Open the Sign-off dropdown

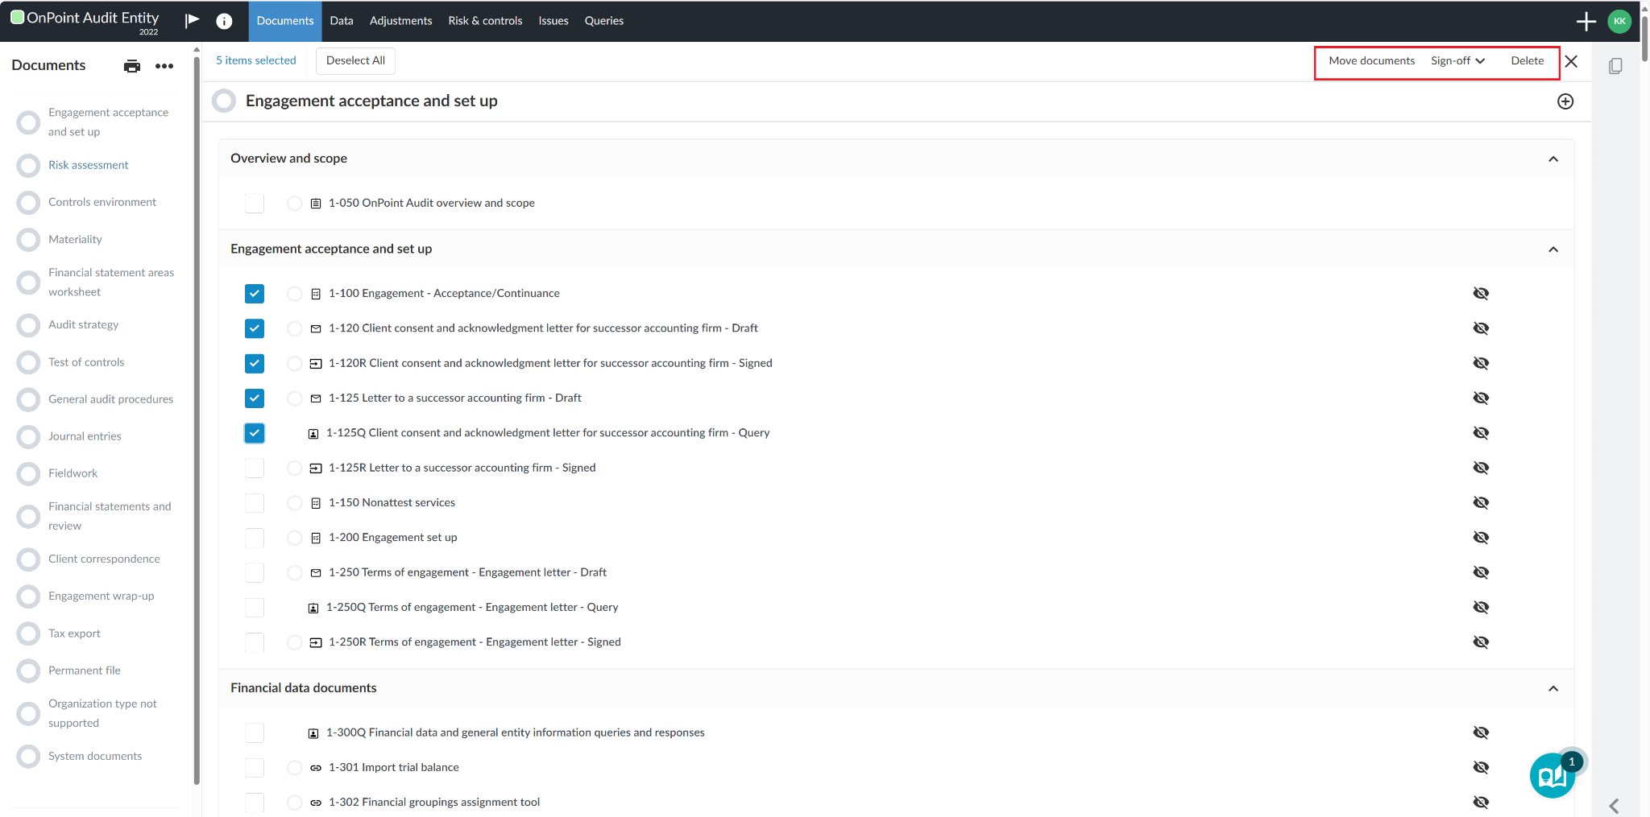[x=1457, y=61]
